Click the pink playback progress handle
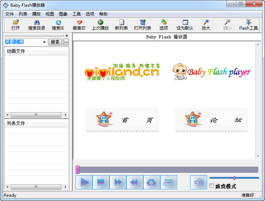Image resolution: width=265 pixels, height=201 pixels. pyautogui.click(x=77, y=170)
